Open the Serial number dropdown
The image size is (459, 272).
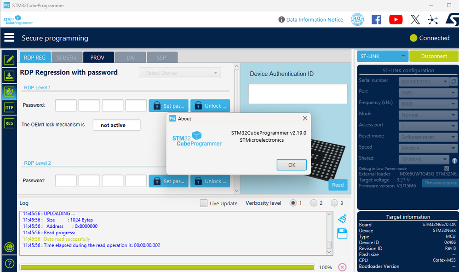(424, 81)
